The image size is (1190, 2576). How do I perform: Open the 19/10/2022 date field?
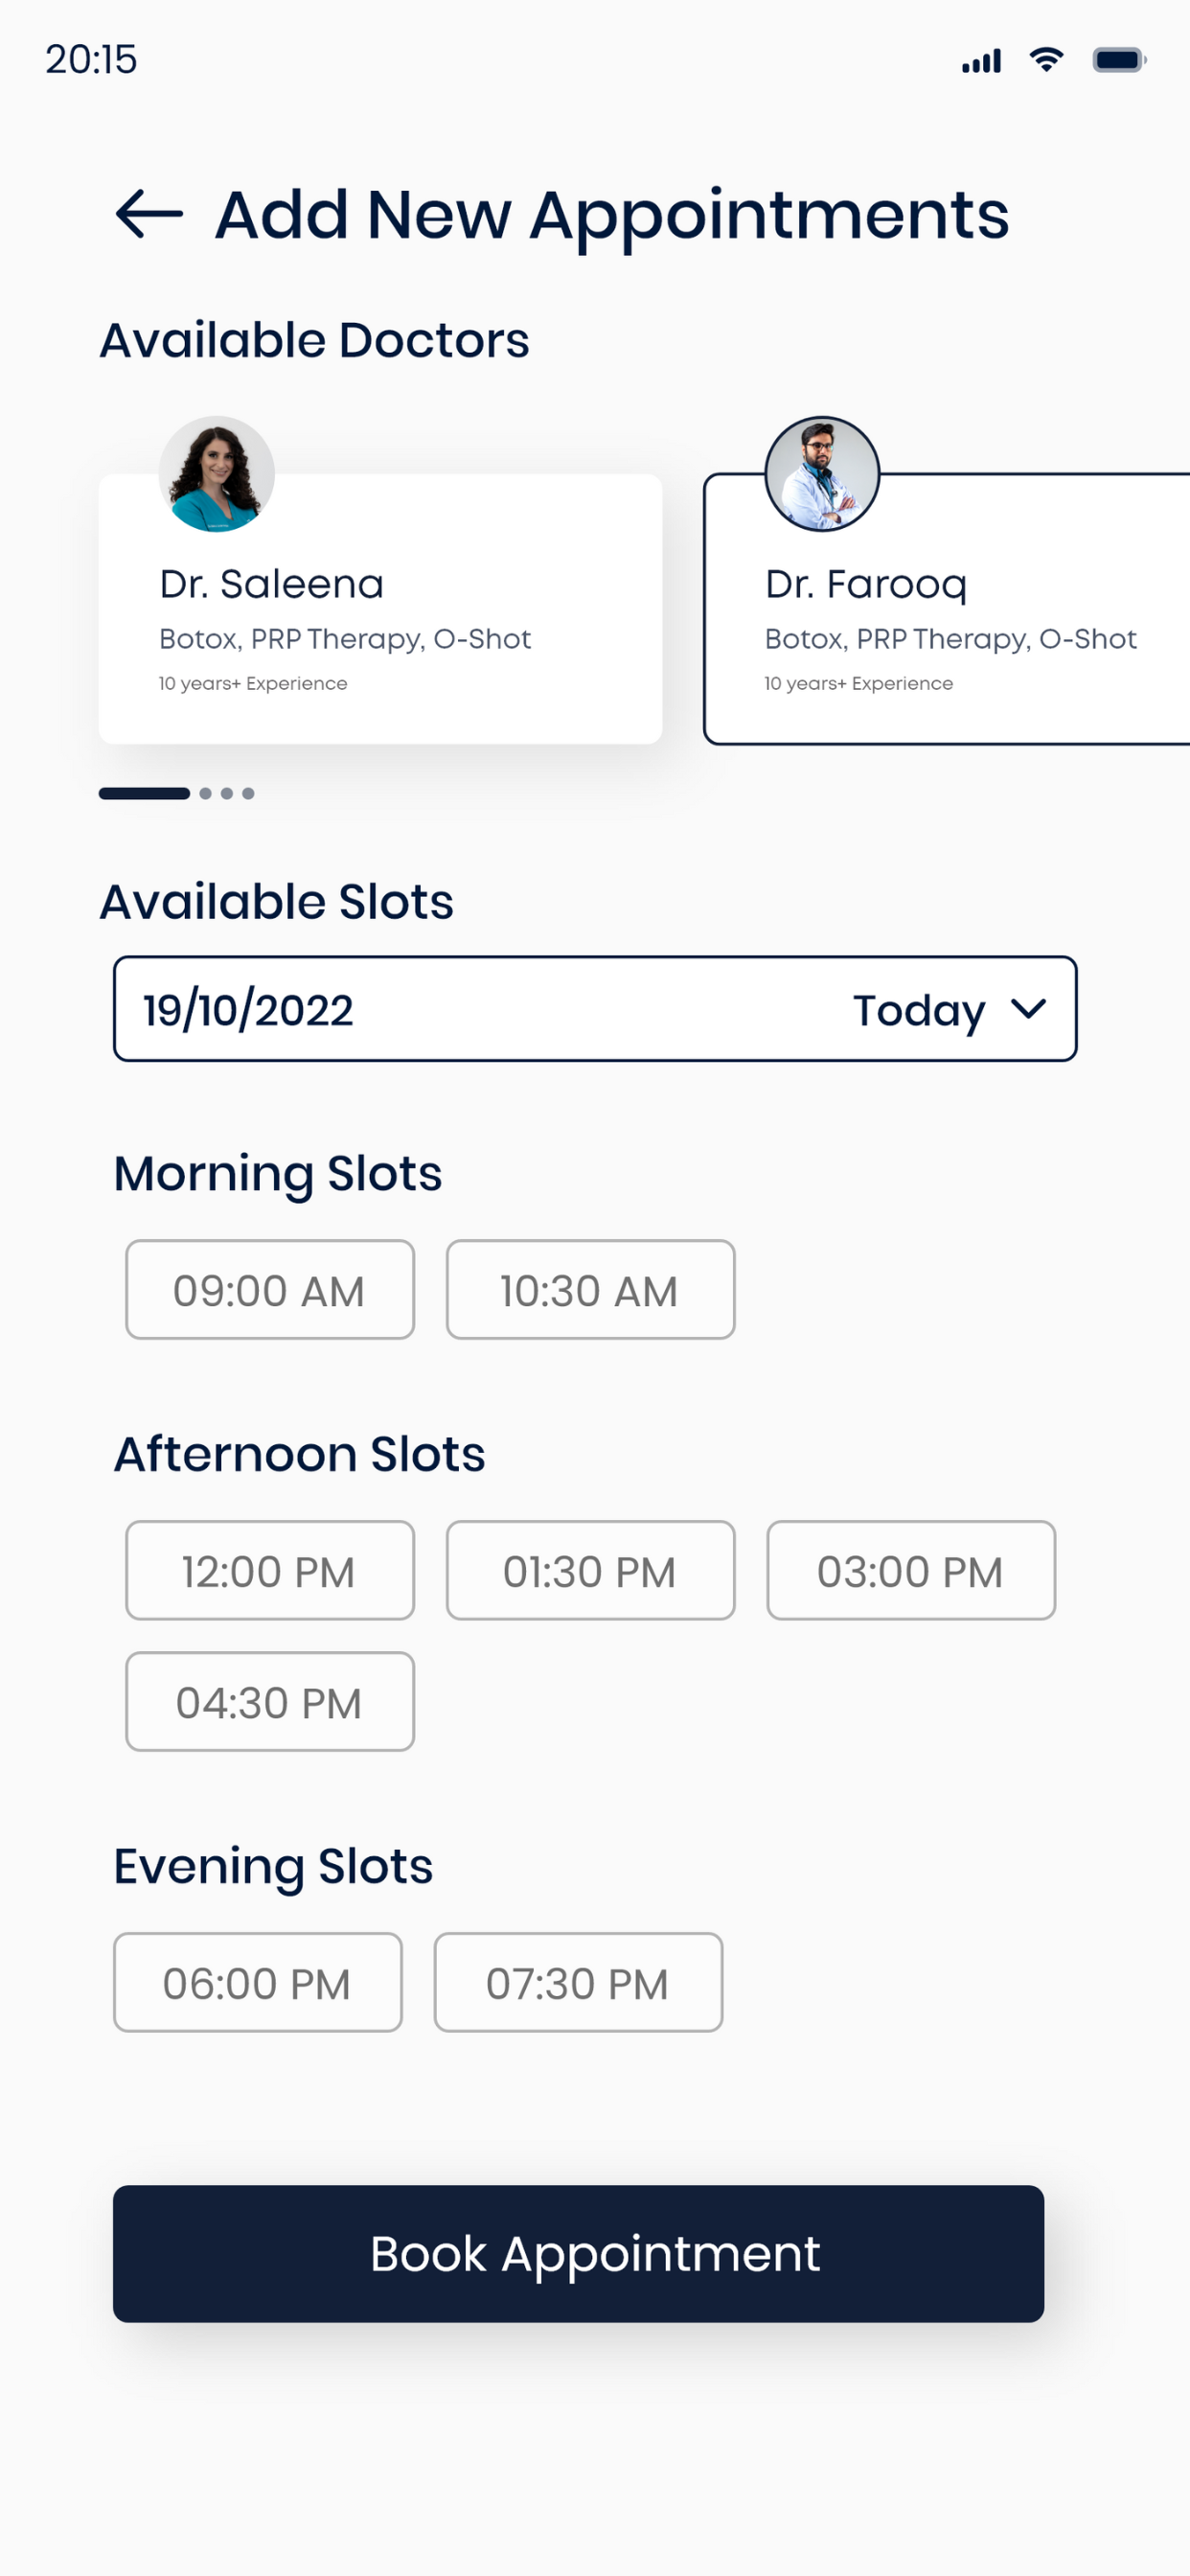point(595,1009)
